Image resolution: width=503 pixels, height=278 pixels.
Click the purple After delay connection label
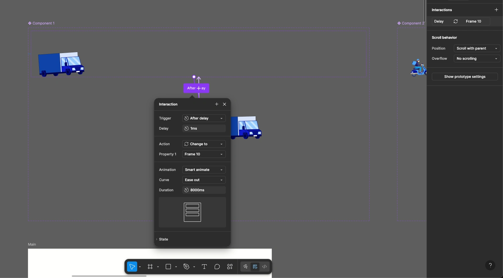[x=196, y=88]
